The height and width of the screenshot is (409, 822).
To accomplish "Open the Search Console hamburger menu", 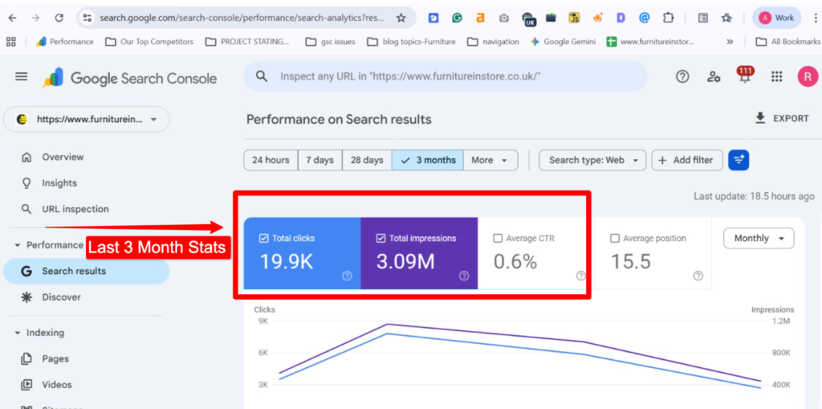I will (x=21, y=76).
